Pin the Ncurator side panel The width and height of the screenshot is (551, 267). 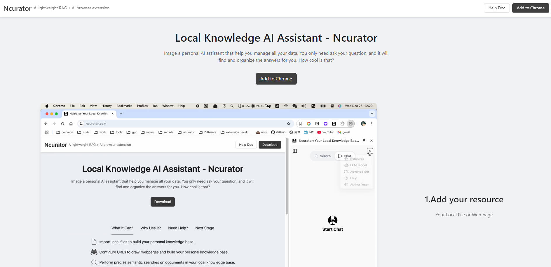364,141
